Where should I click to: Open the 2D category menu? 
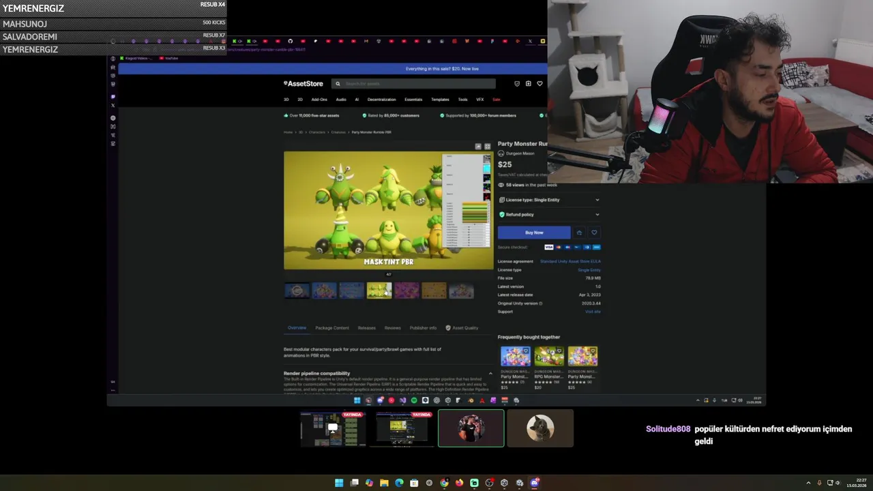tap(300, 100)
